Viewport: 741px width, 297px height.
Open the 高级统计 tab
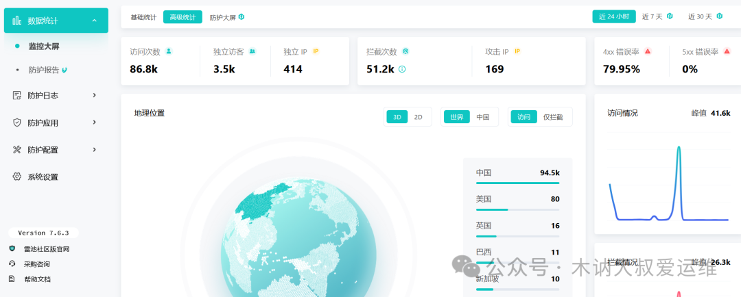[x=183, y=17]
